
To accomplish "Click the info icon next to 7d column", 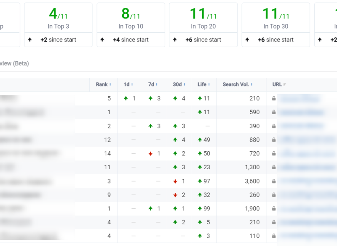I will [x=157, y=84].
